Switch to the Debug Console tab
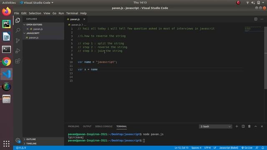267x150 pixels. click(104, 126)
